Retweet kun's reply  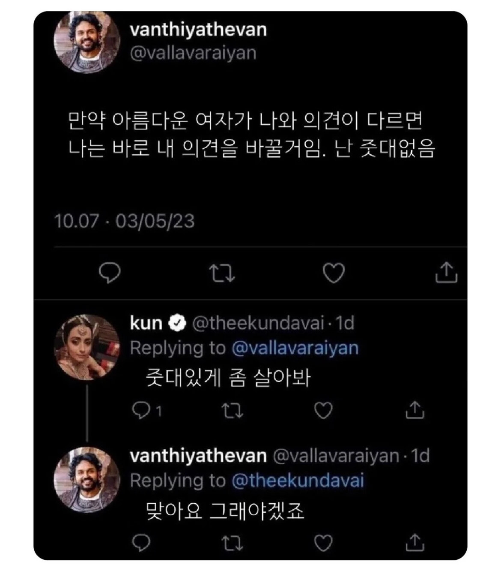(233, 411)
